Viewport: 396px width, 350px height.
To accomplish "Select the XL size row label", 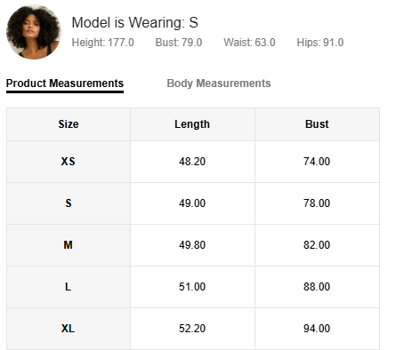I will tap(69, 329).
